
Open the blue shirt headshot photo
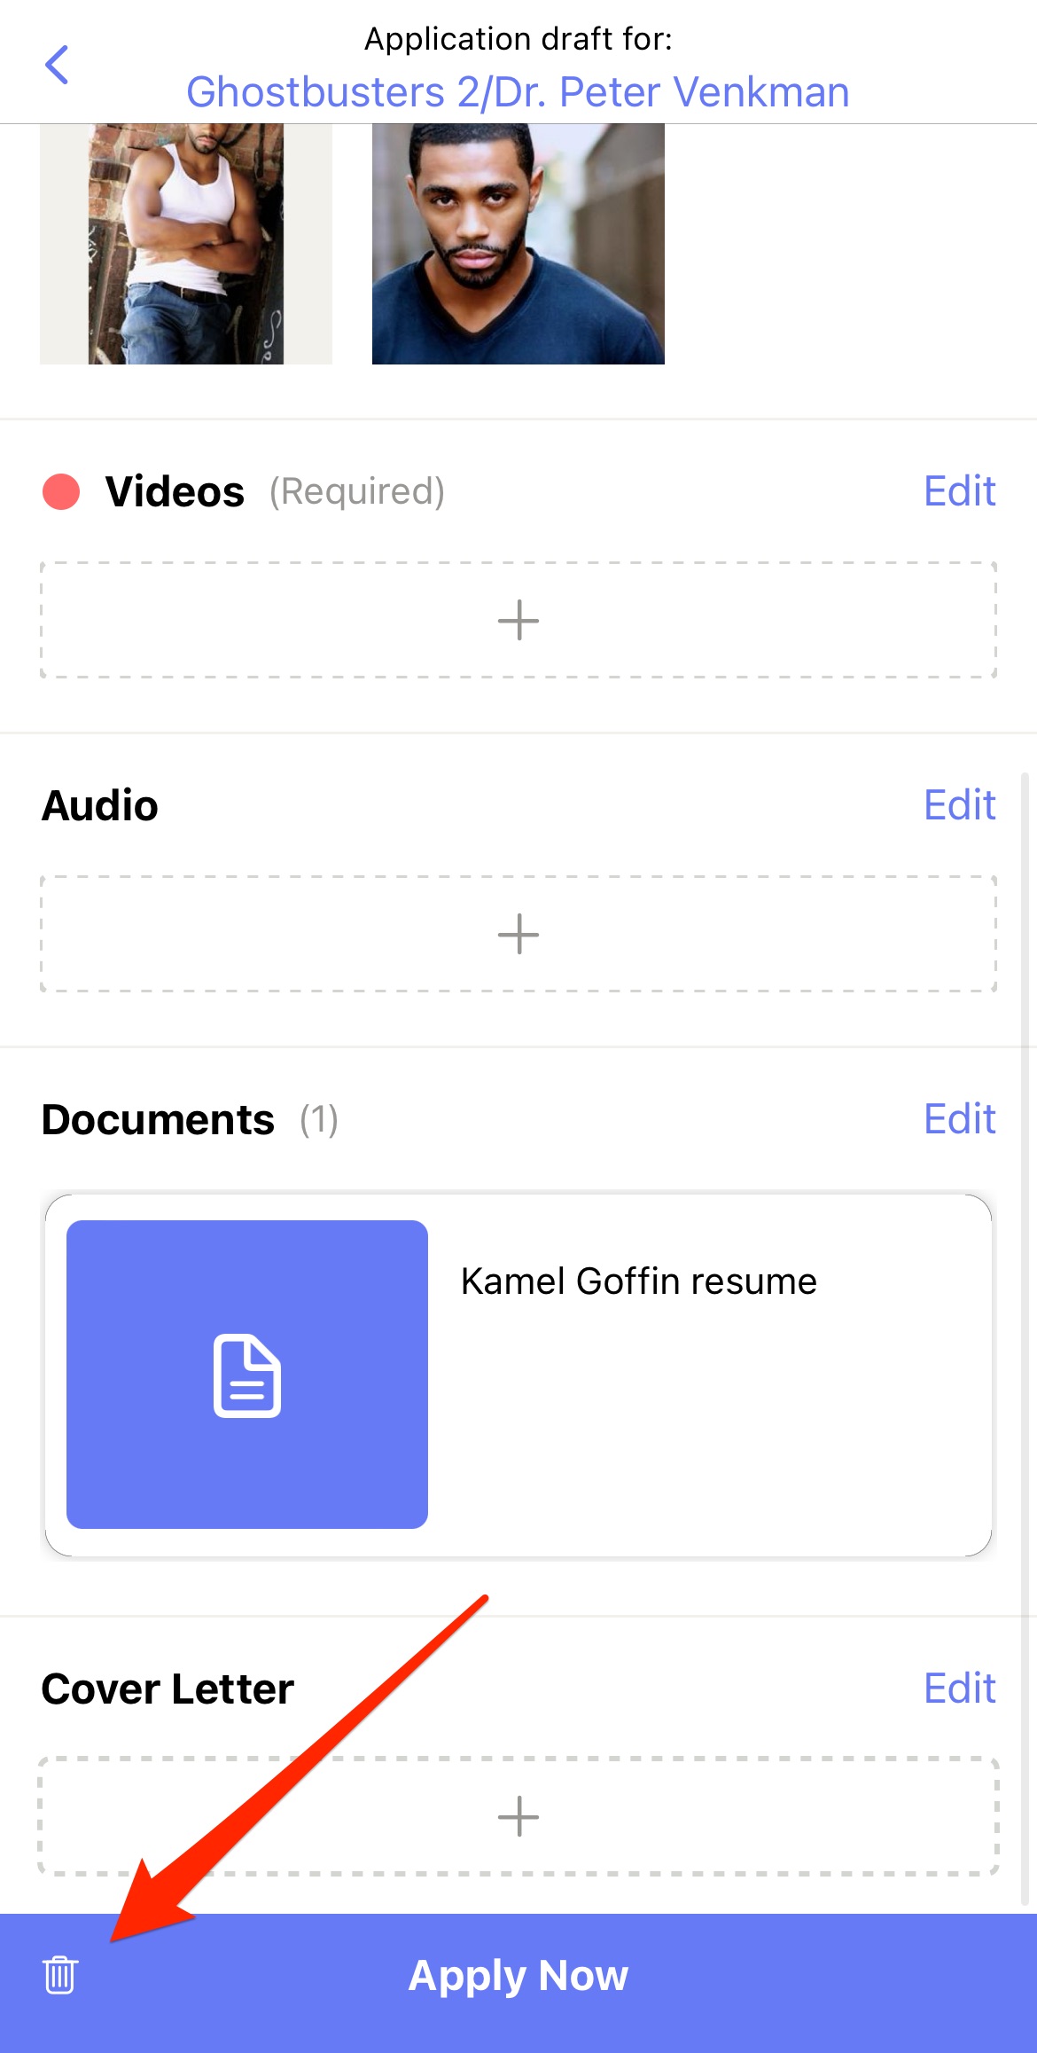(518, 244)
